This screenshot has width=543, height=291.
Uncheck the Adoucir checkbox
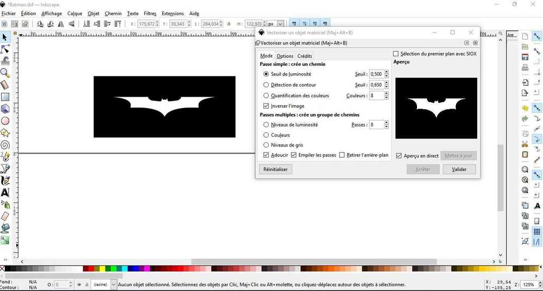click(x=266, y=155)
